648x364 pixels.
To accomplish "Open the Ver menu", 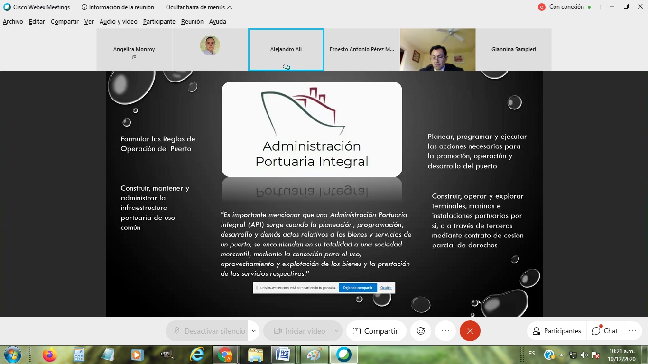I will pyautogui.click(x=89, y=22).
